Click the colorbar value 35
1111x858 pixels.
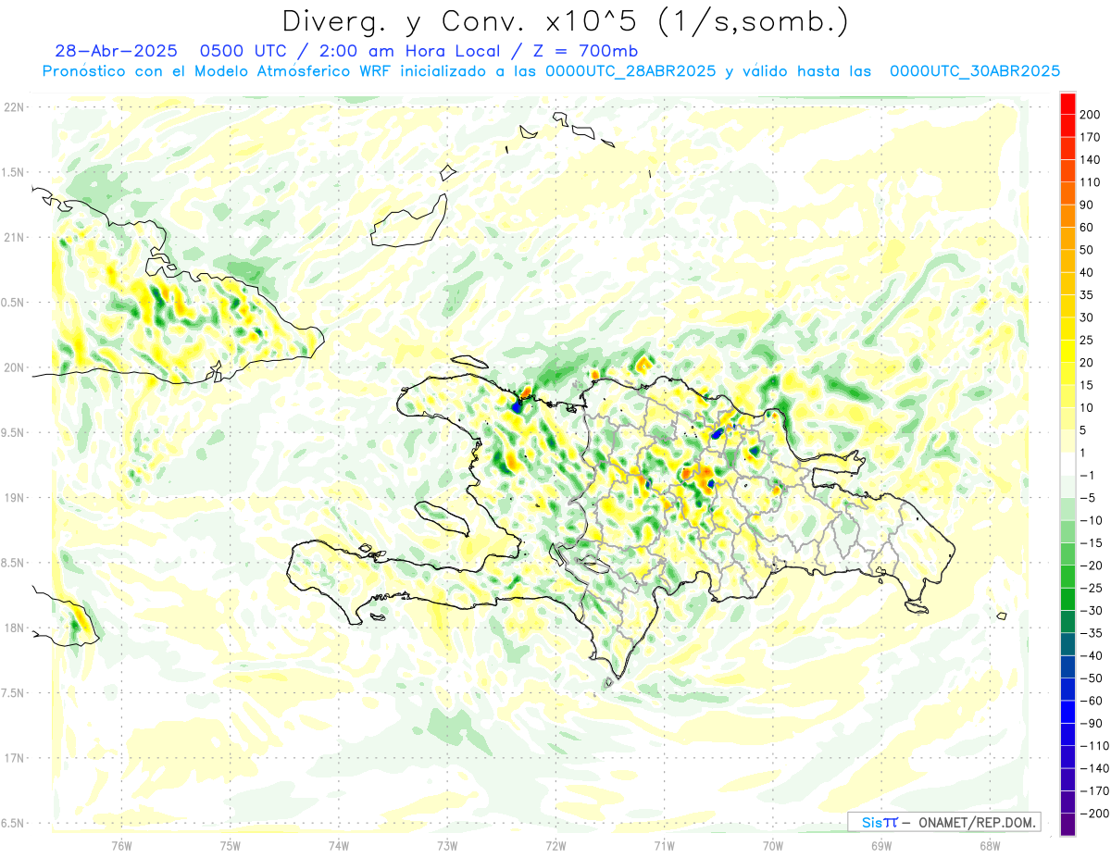(1087, 295)
